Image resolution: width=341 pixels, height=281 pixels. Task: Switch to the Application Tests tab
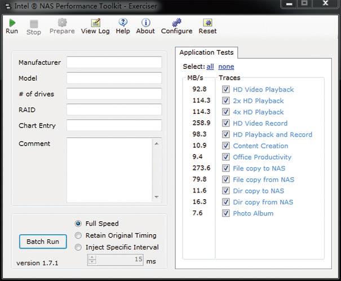point(206,52)
